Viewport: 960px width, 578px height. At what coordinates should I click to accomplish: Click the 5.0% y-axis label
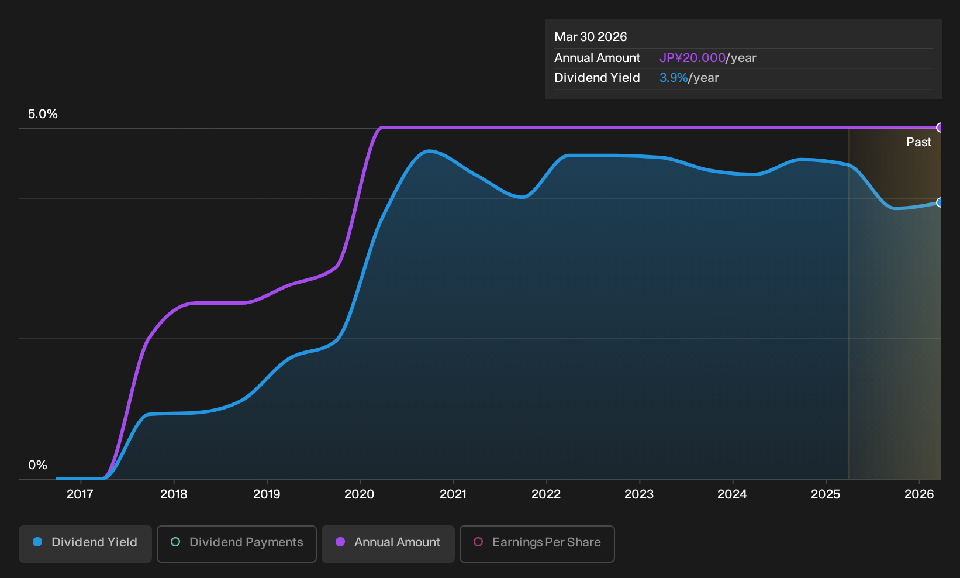43,114
